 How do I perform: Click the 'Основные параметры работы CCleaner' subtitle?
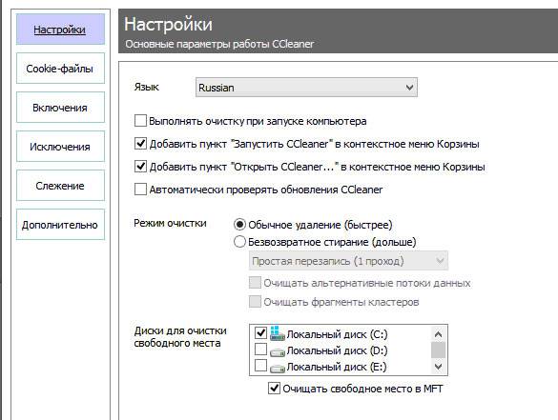pos(219,44)
